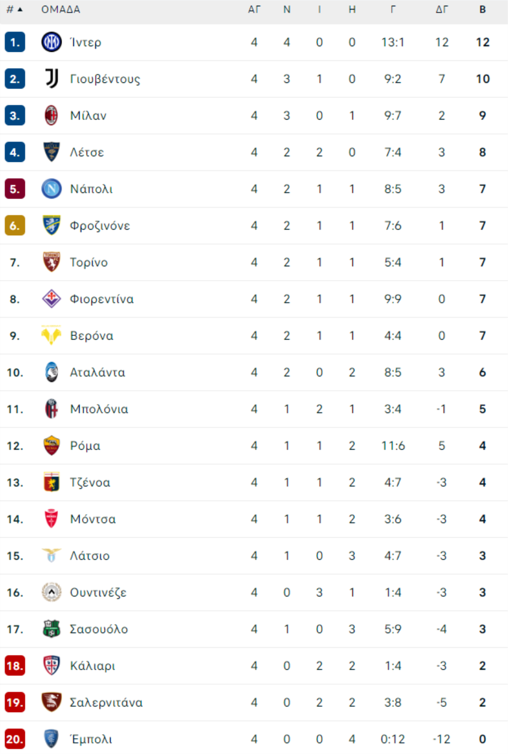Click the ΑΓ matches played column header
Screen dimensions: 508x754
click(254, 10)
